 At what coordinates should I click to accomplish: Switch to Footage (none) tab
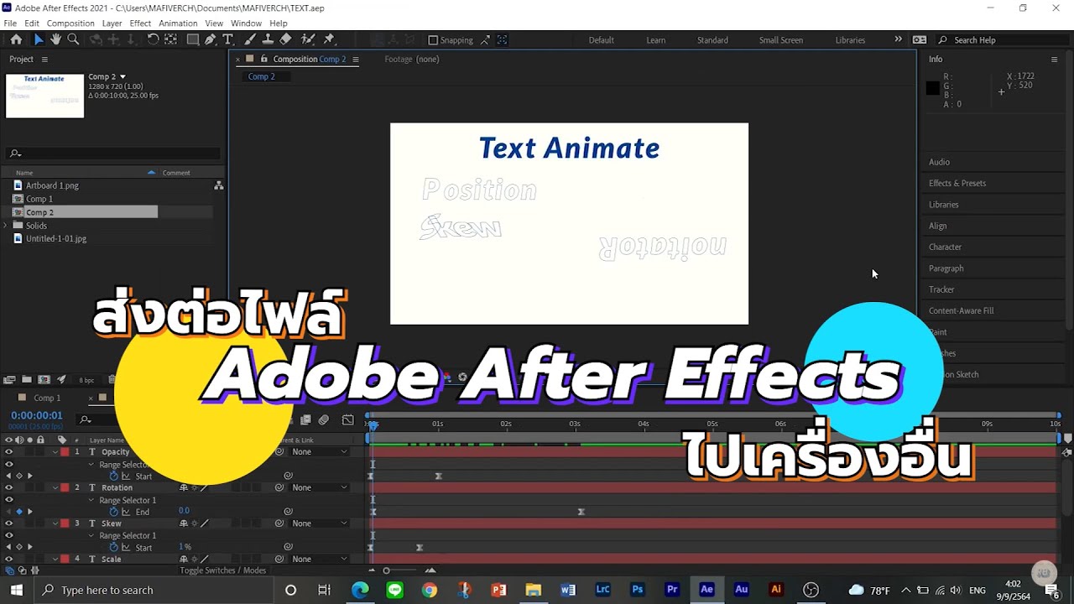[x=411, y=59]
